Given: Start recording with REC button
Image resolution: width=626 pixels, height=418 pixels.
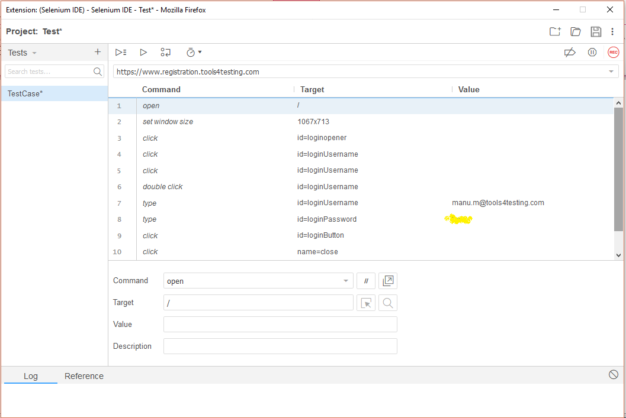Looking at the screenshot, I should [613, 52].
